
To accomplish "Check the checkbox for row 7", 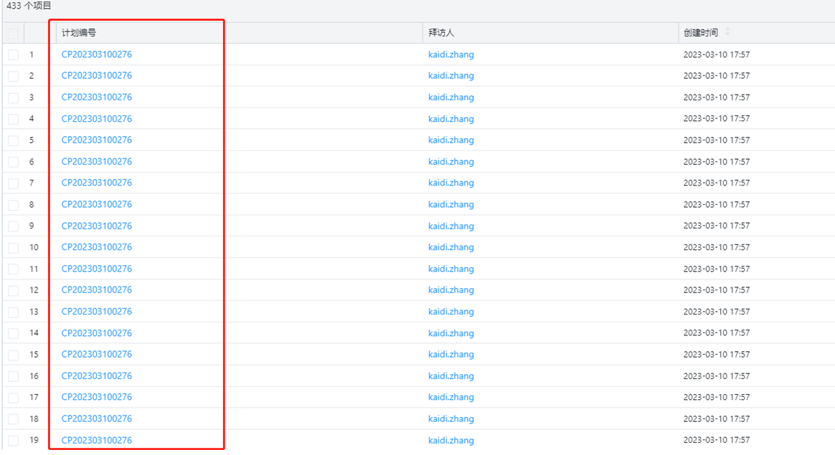I will [14, 183].
